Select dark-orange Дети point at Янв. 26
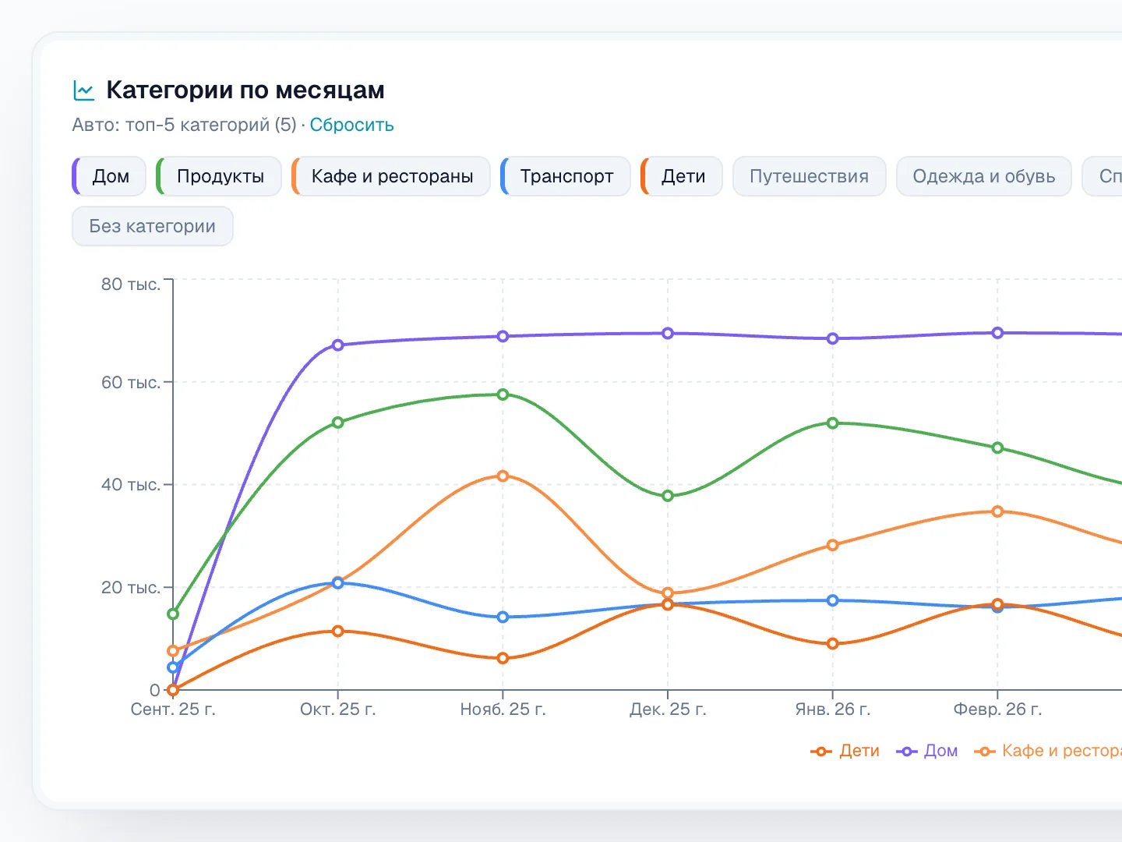 833,644
